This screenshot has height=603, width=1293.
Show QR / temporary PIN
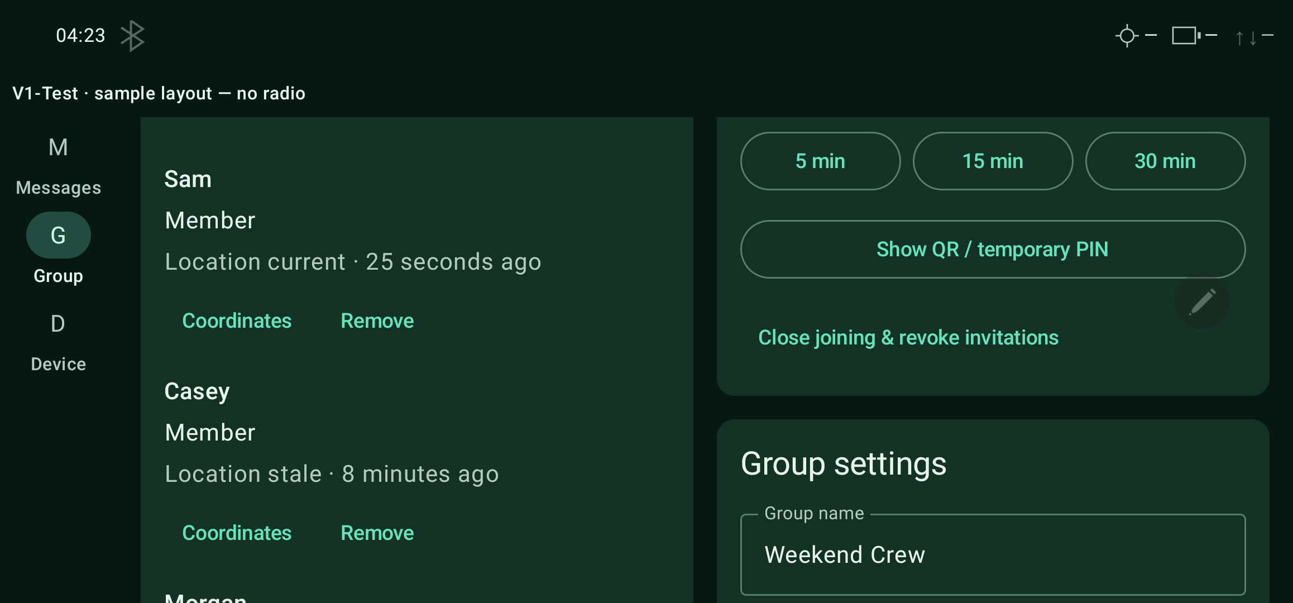click(993, 250)
